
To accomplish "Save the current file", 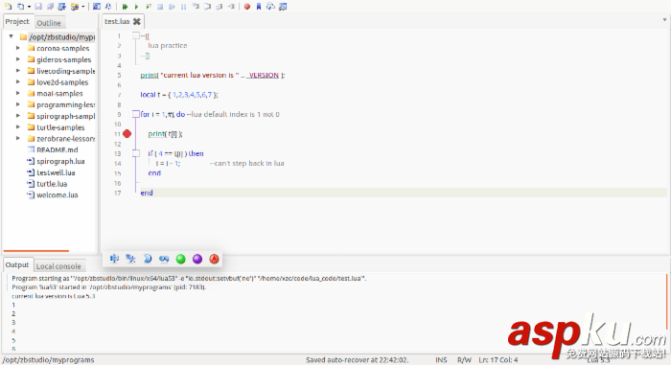I will pos(38,7).
